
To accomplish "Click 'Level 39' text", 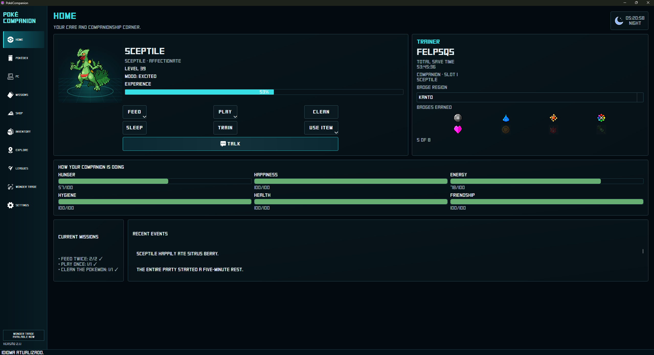I will click(135, 69).
